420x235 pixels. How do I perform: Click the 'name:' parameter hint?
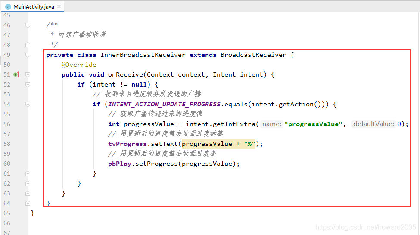pyautogui.click(x=272, y=124)
